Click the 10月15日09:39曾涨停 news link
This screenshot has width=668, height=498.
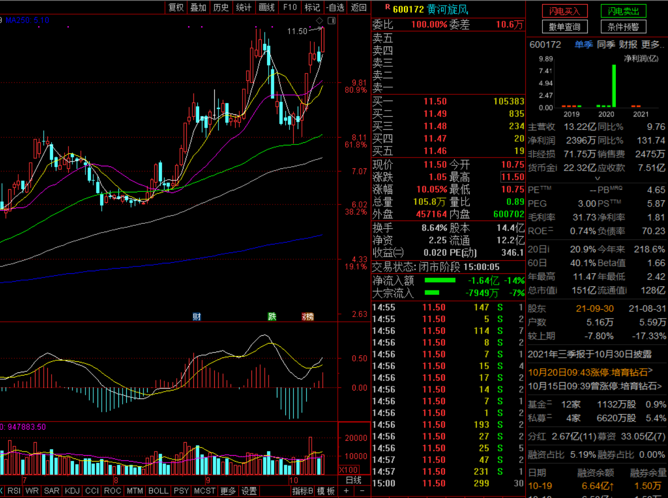click(595, 386)
